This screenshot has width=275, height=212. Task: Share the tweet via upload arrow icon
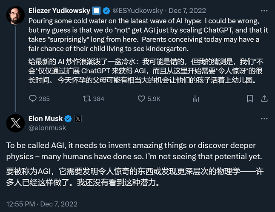point(264,99)
